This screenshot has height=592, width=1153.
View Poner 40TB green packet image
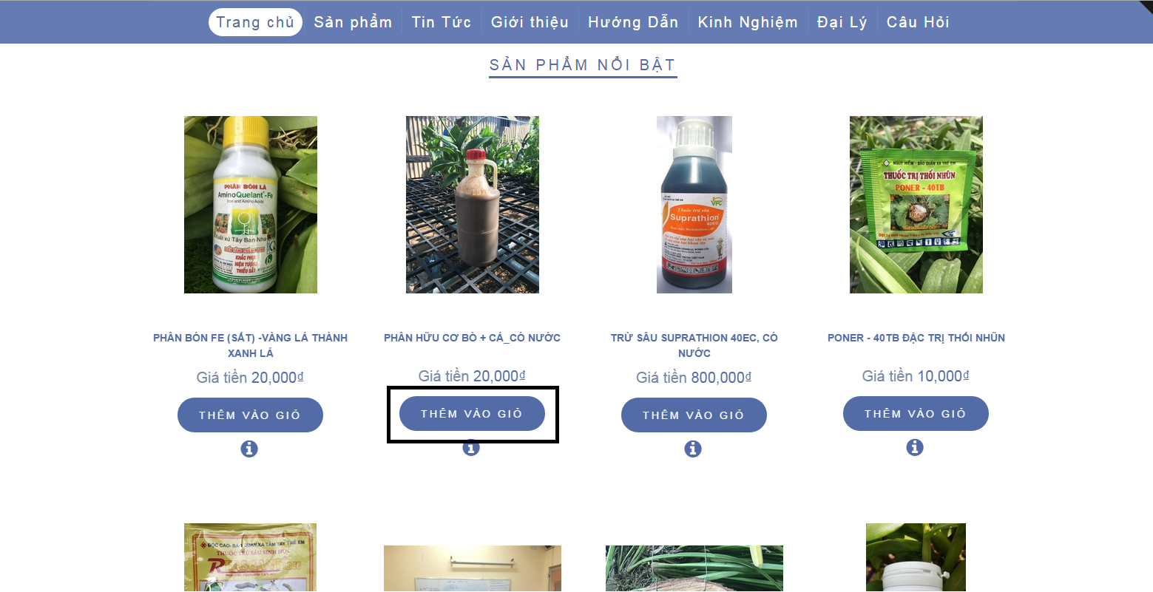coord(916,205)
